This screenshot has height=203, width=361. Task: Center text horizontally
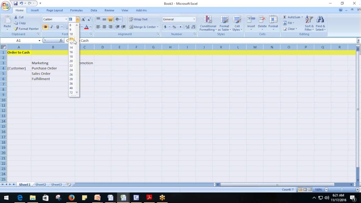pos(104,27)
